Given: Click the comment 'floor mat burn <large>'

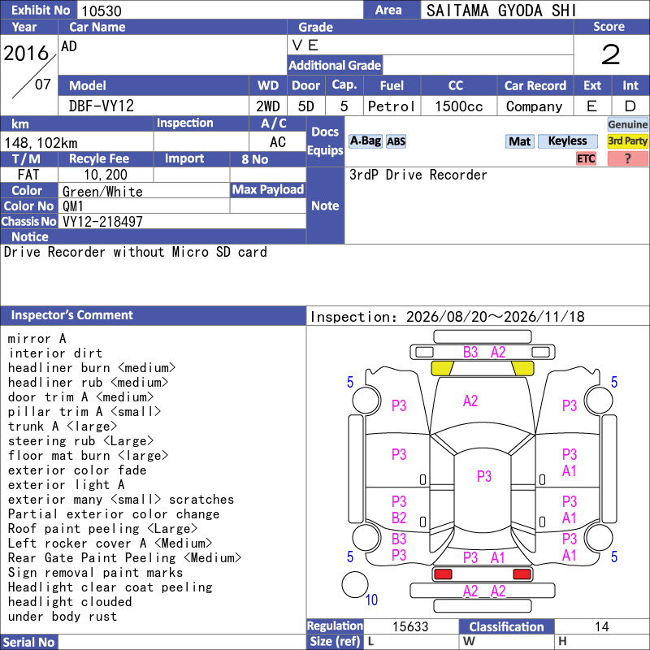Looking at the screenshot, I should (88, 456).
